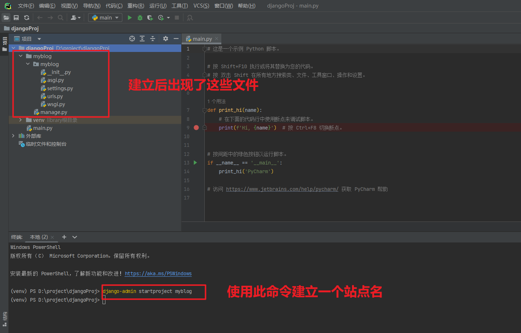The image size is (521, 333).
Task: Open the jetbrains.com PyCharm help link
Action: (282, 189)
